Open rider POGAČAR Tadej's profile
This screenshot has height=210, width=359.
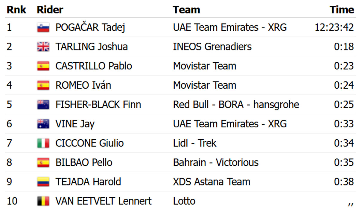(90, 27)
